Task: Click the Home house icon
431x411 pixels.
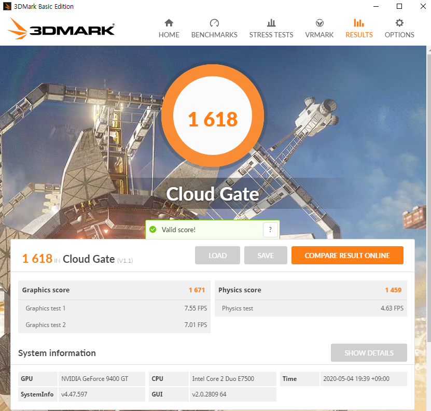Action: click(x=169, y=23)
